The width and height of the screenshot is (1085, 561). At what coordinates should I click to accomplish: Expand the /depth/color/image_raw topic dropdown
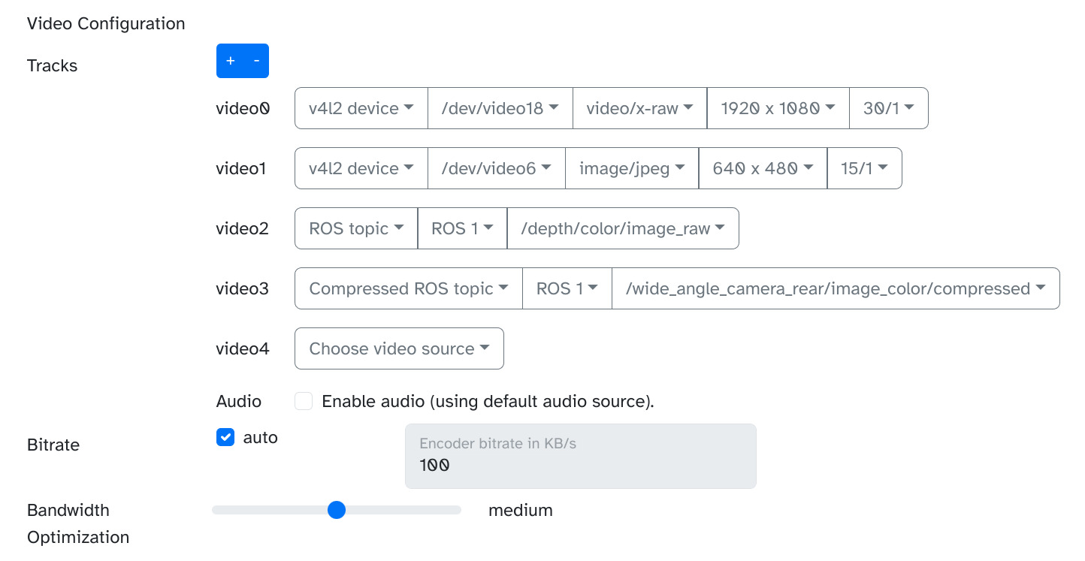(x=623, y=228)
